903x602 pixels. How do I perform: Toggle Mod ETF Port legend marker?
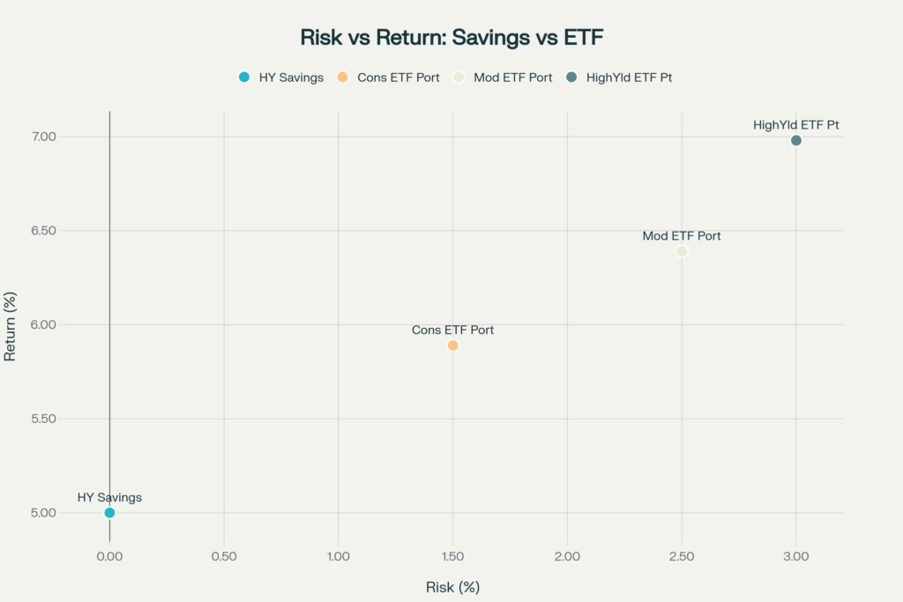coord(459,77)
